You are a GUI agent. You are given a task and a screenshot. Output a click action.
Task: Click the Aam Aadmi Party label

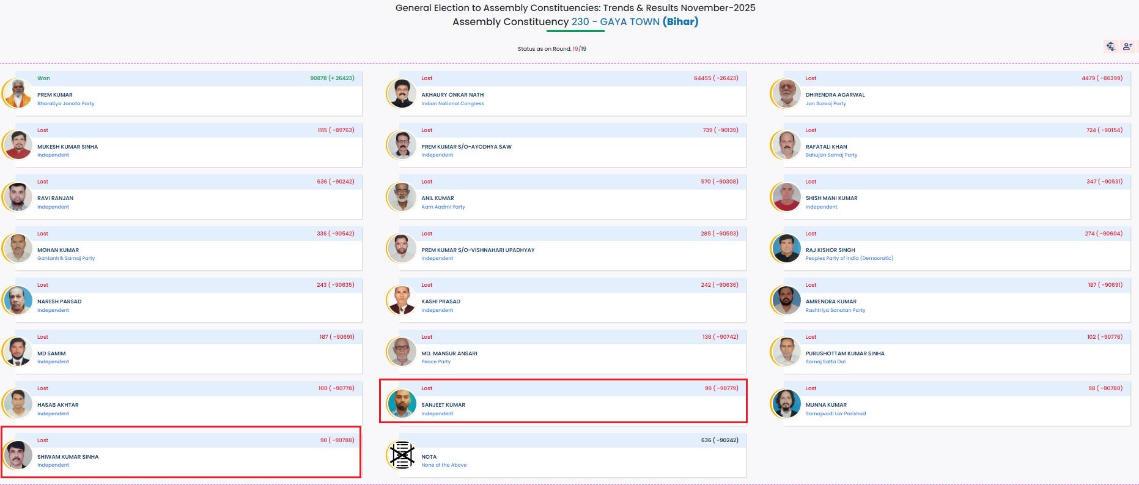click(443, 207)
